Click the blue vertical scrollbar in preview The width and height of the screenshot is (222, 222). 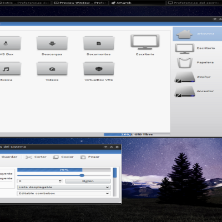pyautogui.click(x=115, y=173)
